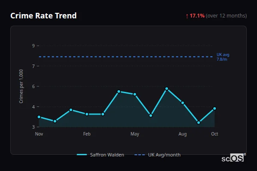Click the y-axis value 9
Viewport: 257px width, 171px height.
click(33, 46)
